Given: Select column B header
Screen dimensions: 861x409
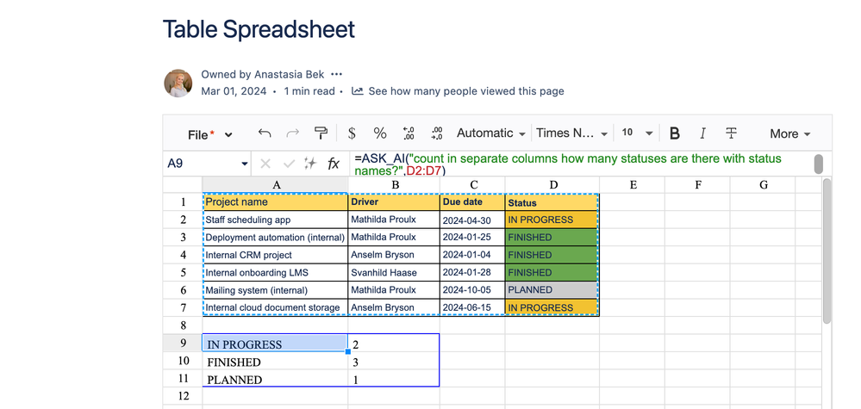Looking at the screenshot, I should pos(394,185).
